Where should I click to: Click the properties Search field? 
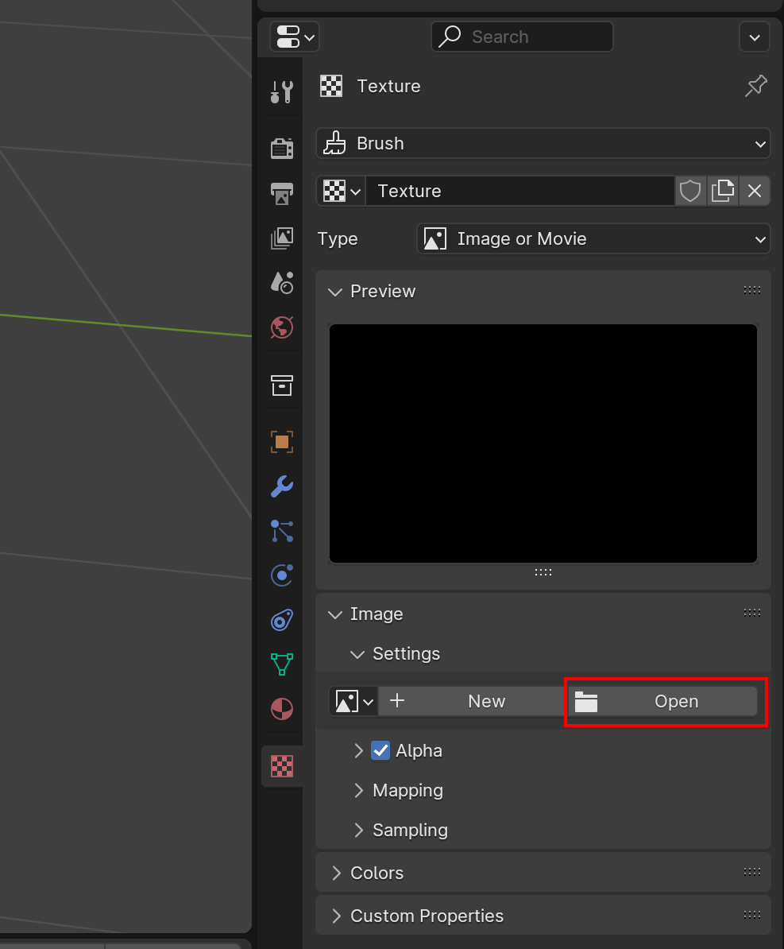click(521, 37)
